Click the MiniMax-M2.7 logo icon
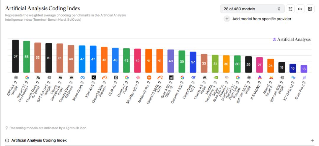Viewport: 319px width, 146px height. pos(138,78)
